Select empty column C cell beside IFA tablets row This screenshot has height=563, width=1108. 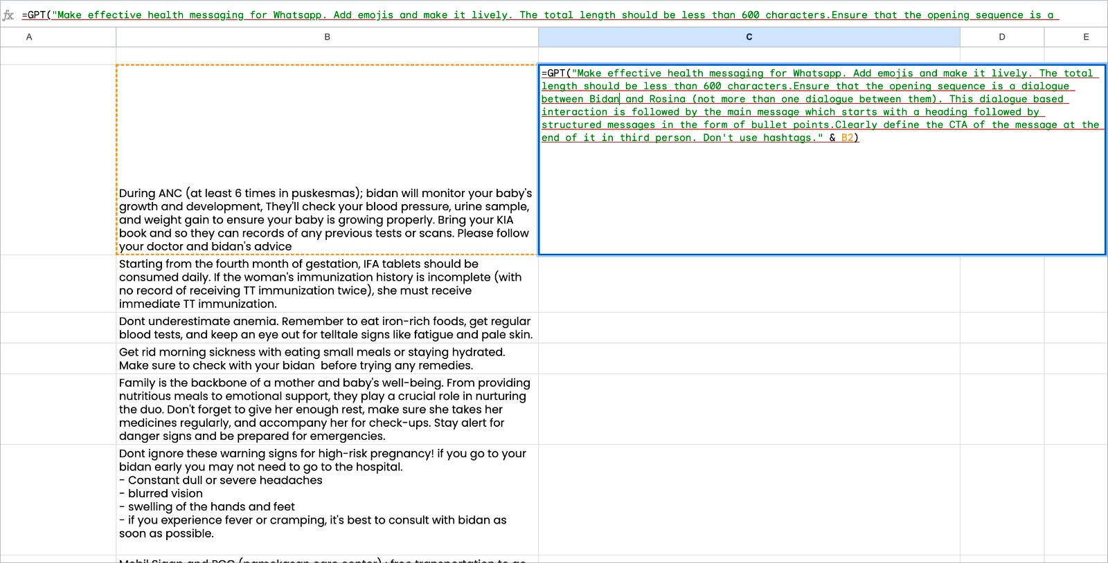coord(749,284)
